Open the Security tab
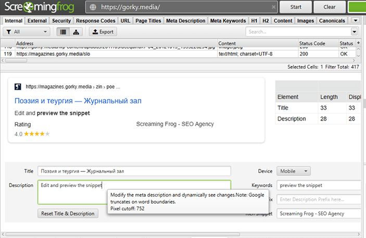The image size is (366, 238). click(x=61, y=21)
